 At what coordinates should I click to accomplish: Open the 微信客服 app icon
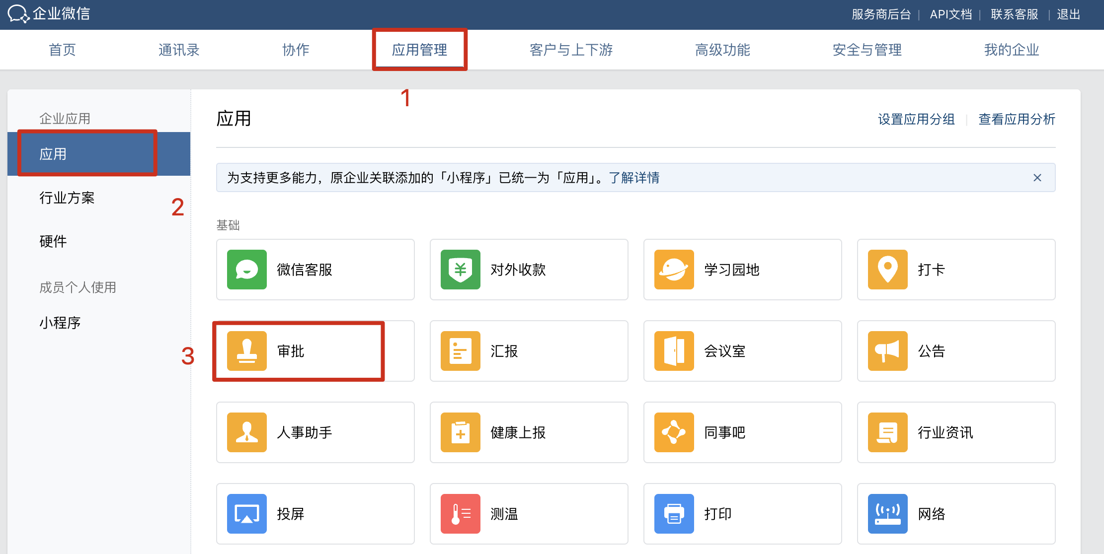pyautogui.click(x=247, y=270)
